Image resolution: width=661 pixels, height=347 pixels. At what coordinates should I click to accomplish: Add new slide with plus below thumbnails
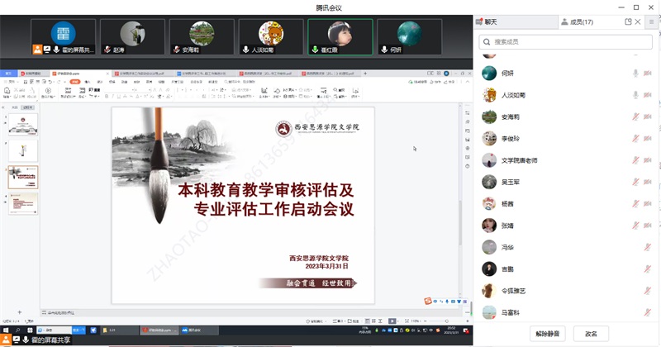19,312
